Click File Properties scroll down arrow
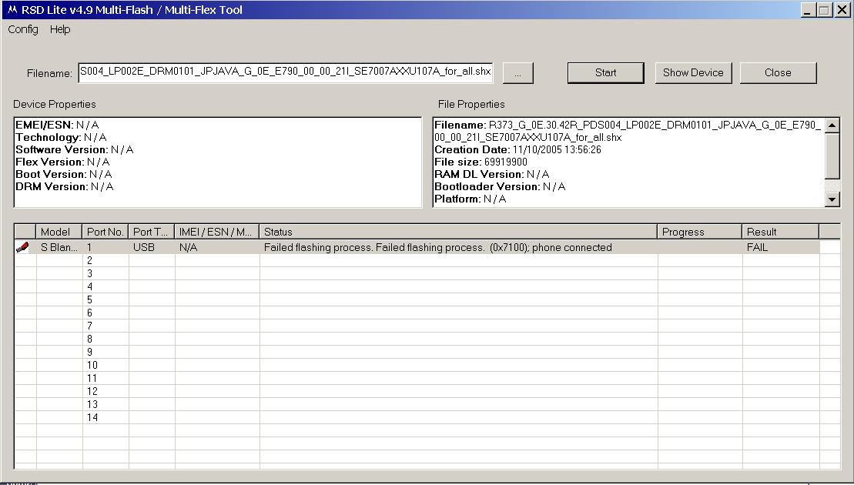 point(832,199)
